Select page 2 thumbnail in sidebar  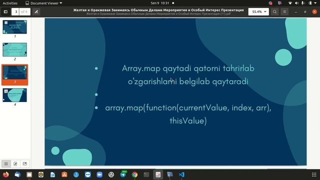pyautogui.click(x=14, y=49)
